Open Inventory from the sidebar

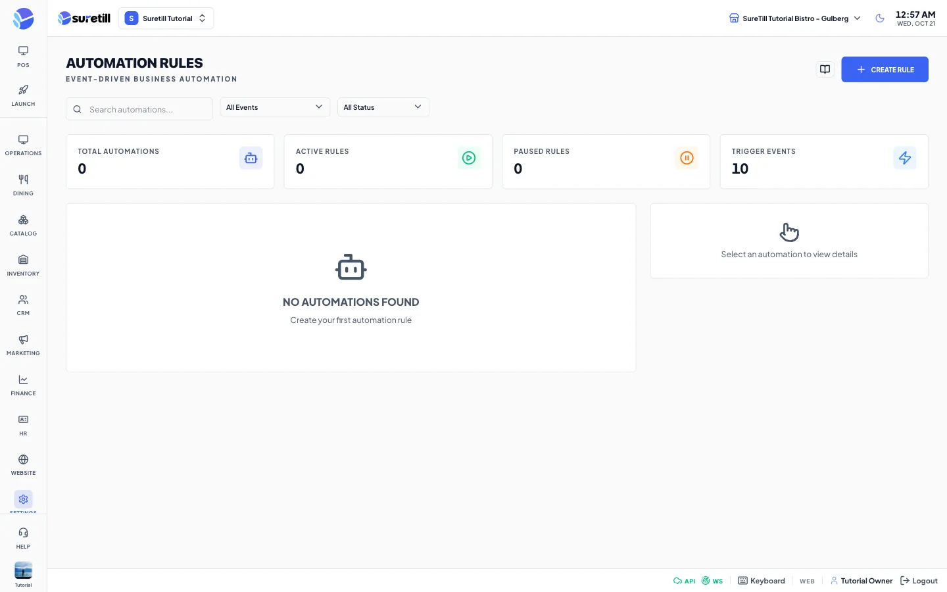tap(23, 265)
